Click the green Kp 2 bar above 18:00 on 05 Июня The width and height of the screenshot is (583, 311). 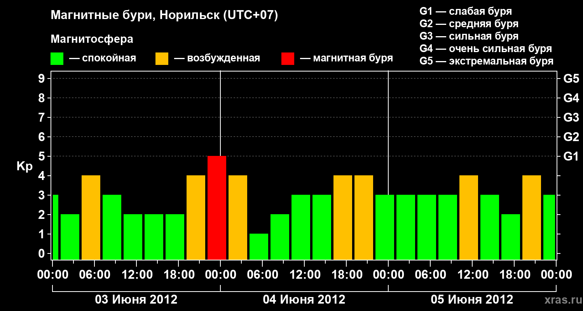(511, 237)
